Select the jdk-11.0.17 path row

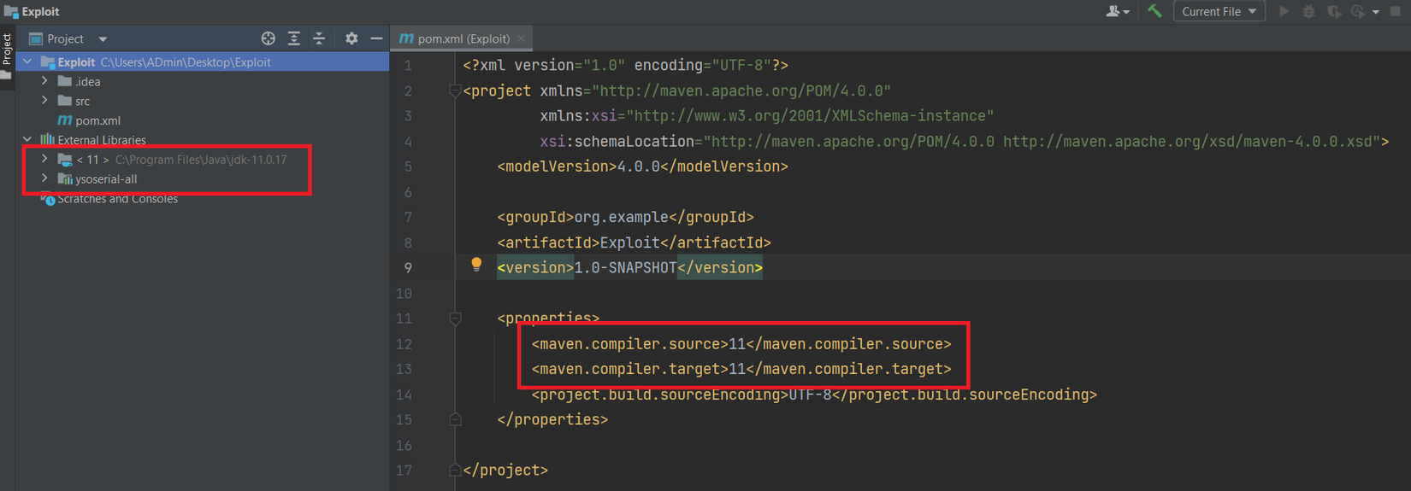click(x=202, y=160)
